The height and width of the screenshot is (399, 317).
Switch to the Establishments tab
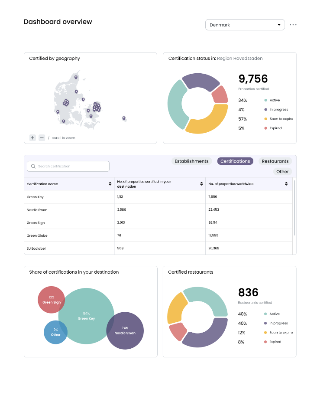pos(191,161)
